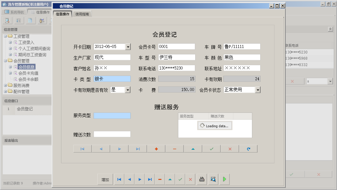Click the add (+) icon in 赠送服务 toolbar
This screenshot has width=337, height=190.
tap(156, 148)
